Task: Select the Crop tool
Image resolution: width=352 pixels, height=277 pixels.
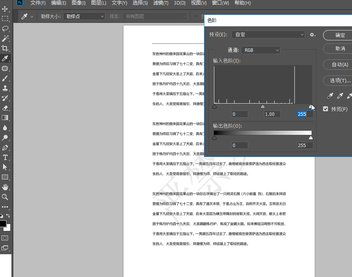Action: click(x=5, y=48)
